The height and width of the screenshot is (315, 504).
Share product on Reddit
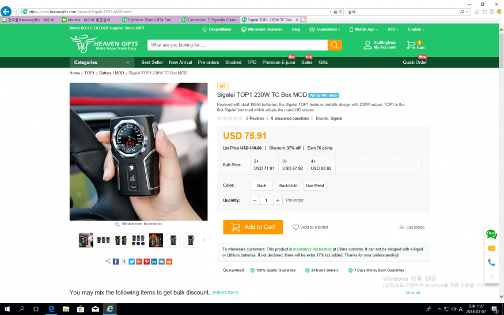coord(169,261)
